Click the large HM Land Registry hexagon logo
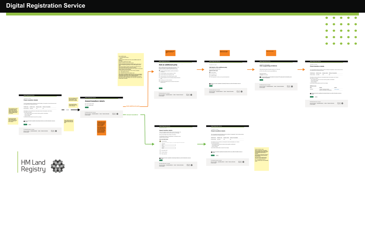Viewport: 365px width, 231px height. click(x=58, y=166)
